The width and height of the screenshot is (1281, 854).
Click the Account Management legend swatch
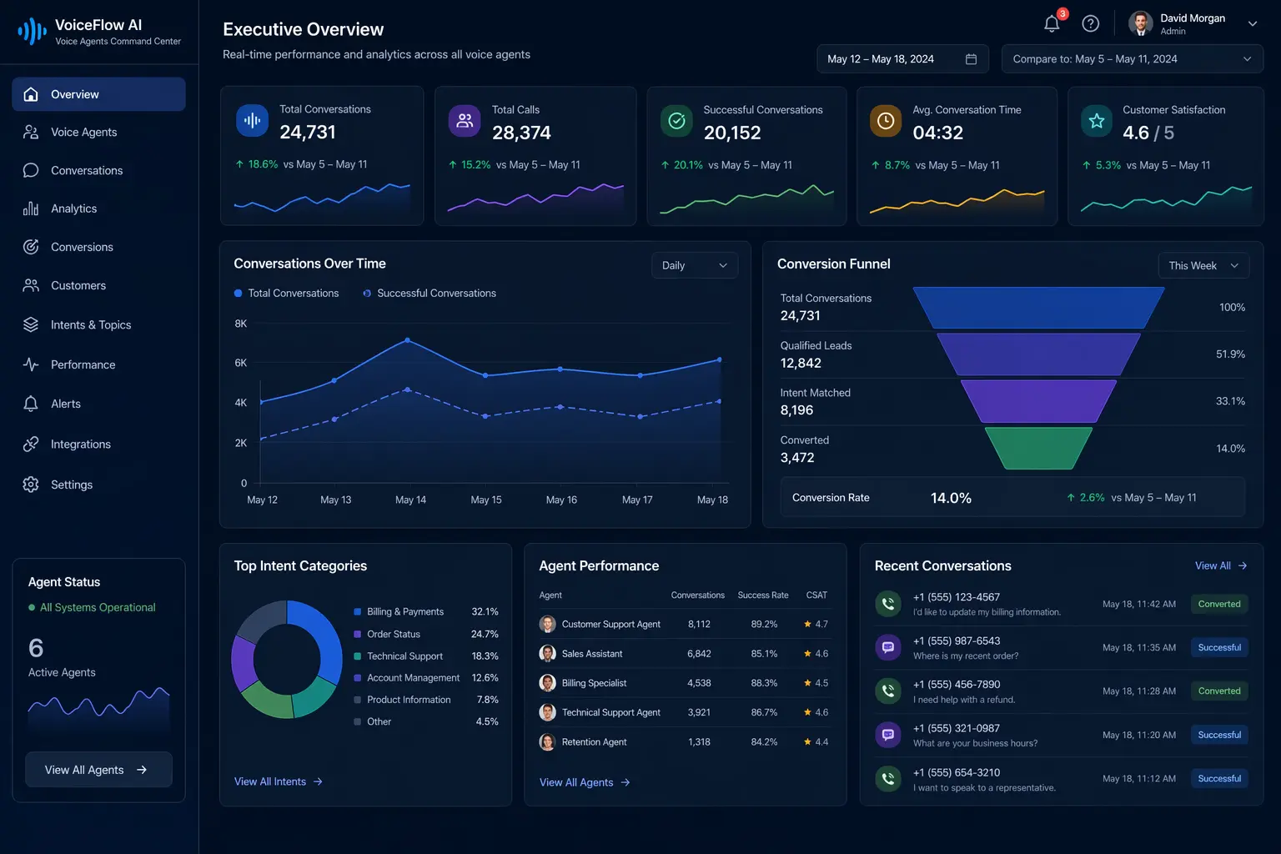click(358, 678)
